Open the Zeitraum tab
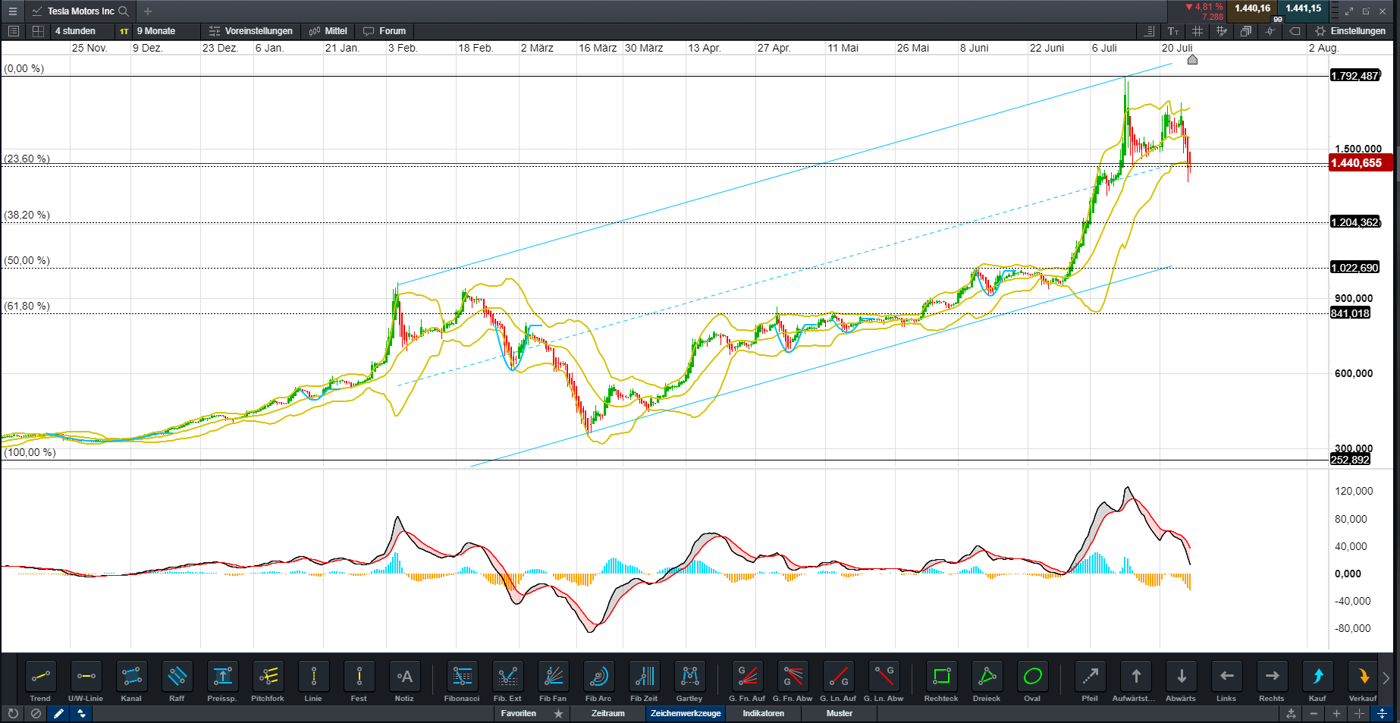The width and height of the screenshot is (1400, 723). coord(608,714)
